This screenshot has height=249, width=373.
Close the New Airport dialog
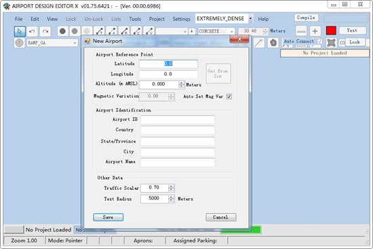239,39
